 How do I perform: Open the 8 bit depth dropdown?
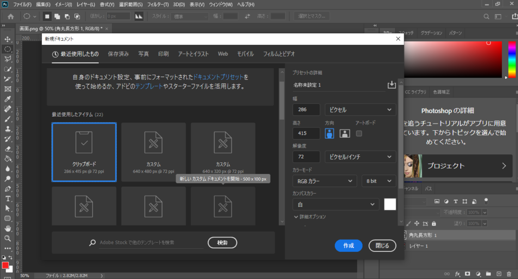click(x=378, y=181)
